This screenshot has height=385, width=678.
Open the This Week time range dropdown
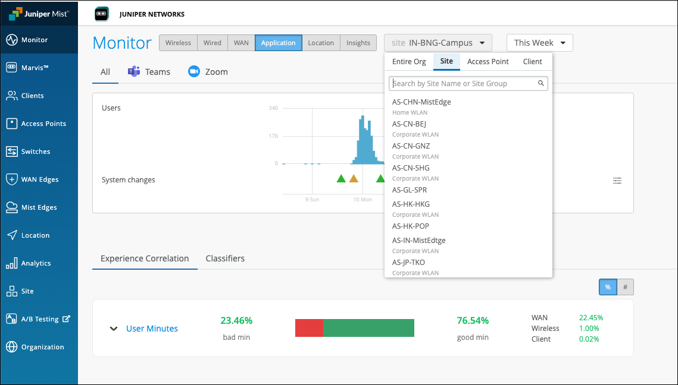(x=539, y=43)
